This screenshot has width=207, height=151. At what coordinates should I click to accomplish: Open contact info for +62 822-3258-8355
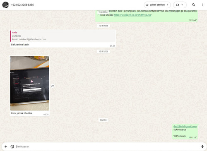[x=22, y=5]
